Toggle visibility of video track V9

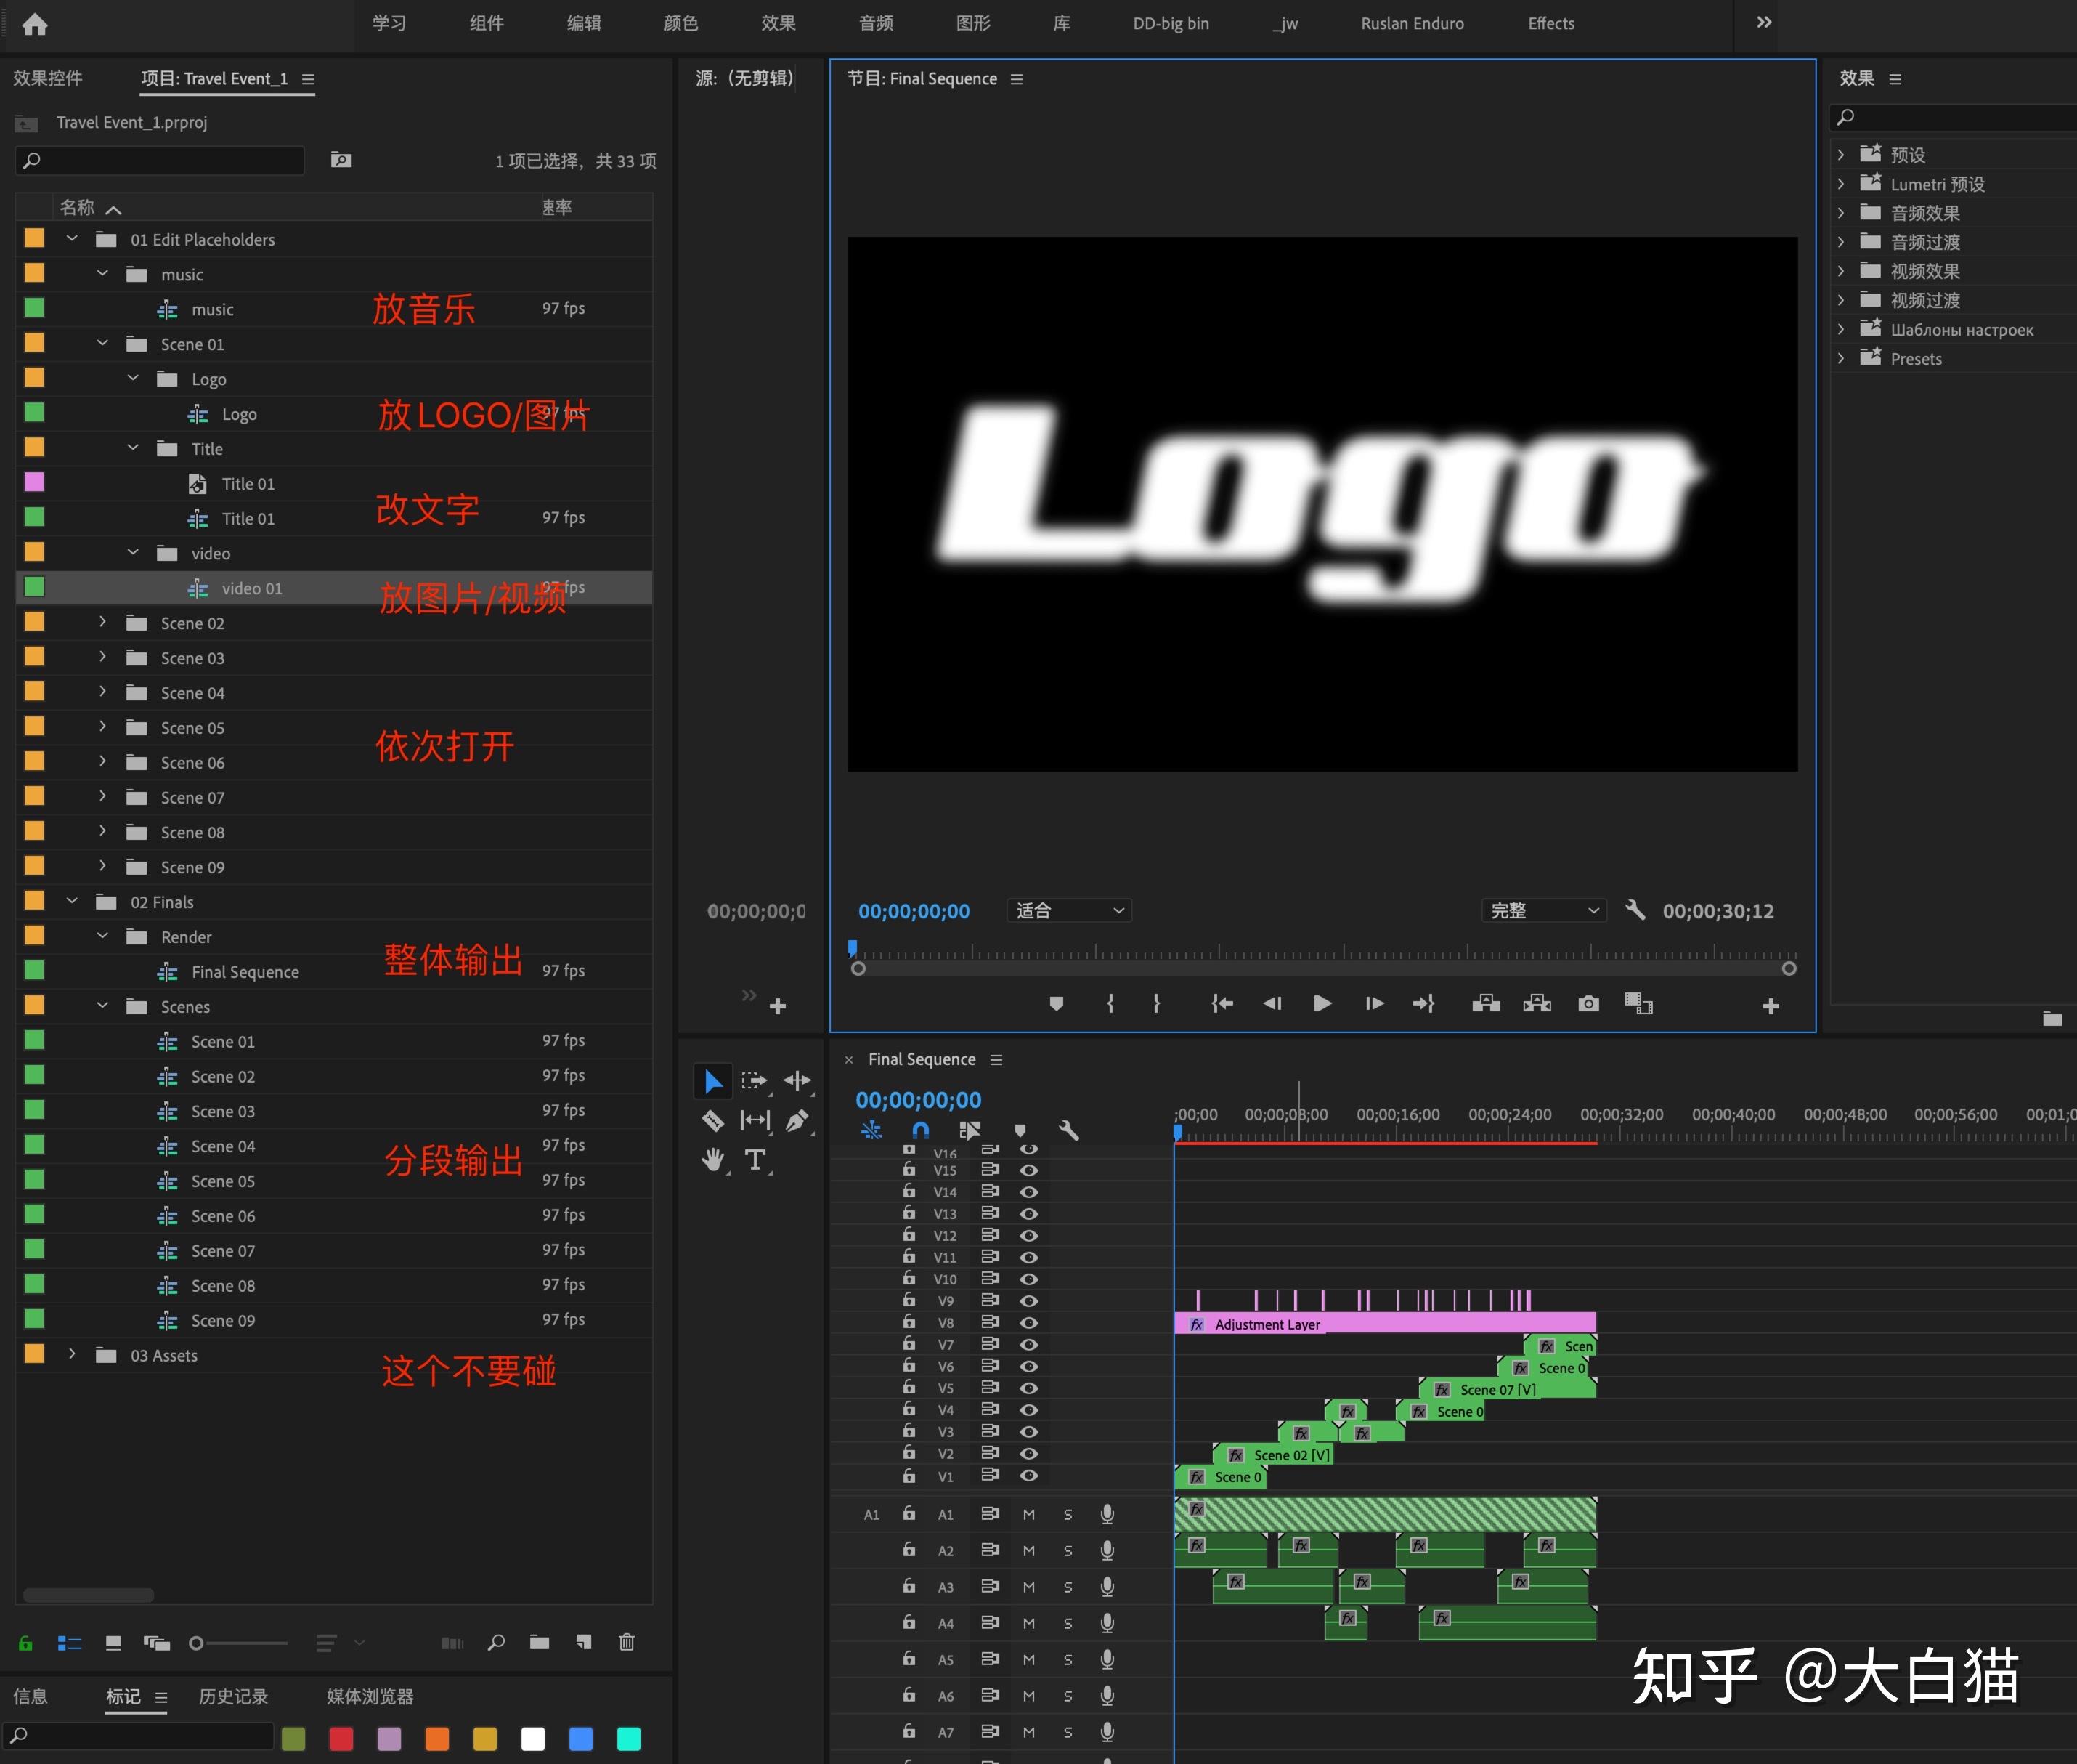[1030, 1301]
